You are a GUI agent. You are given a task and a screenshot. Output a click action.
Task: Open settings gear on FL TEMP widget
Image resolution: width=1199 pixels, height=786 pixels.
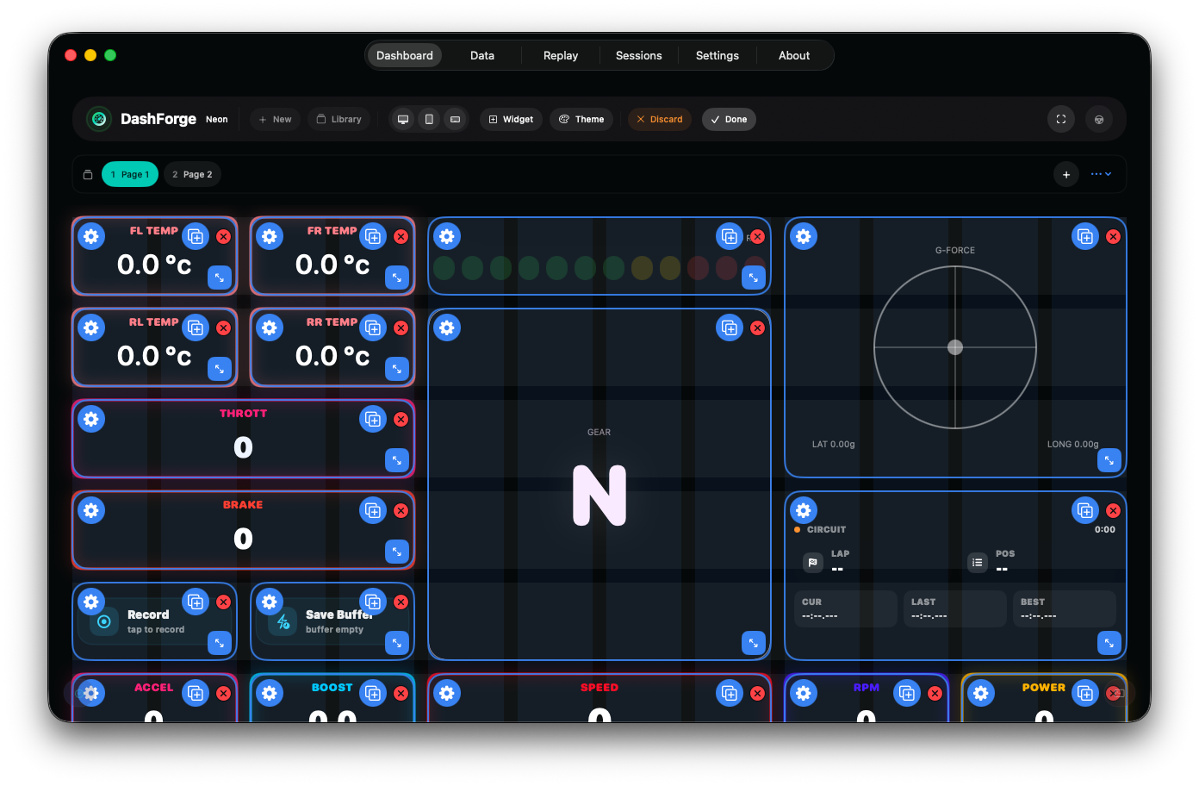pos(91,236)
